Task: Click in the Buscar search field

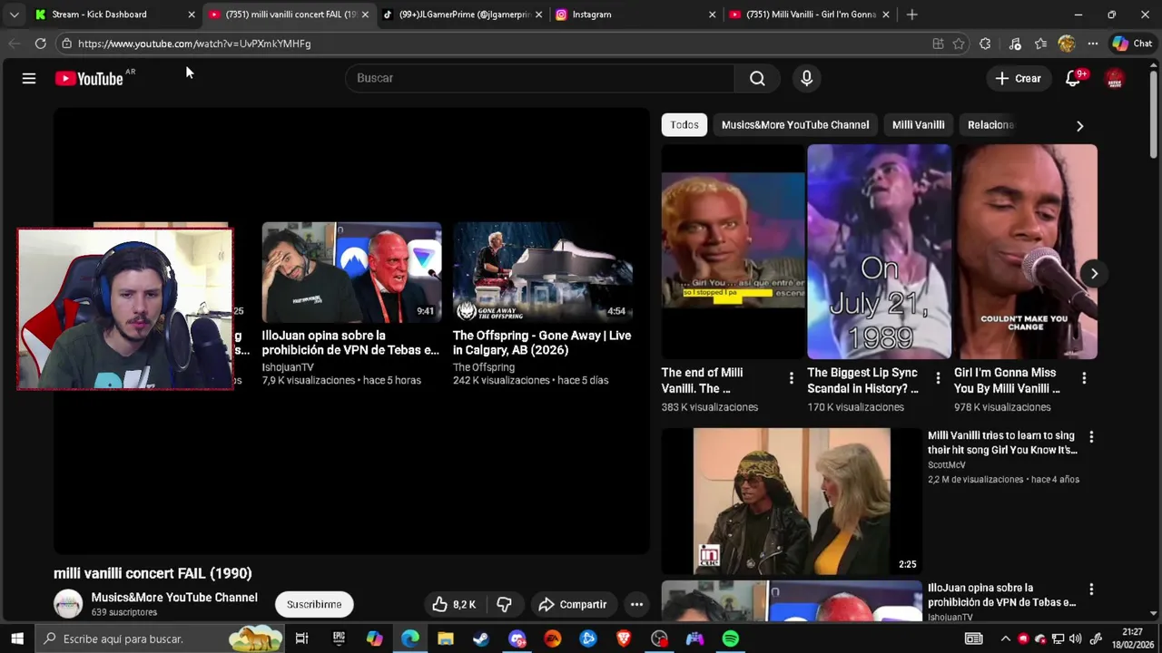Action: click(540, 78)
